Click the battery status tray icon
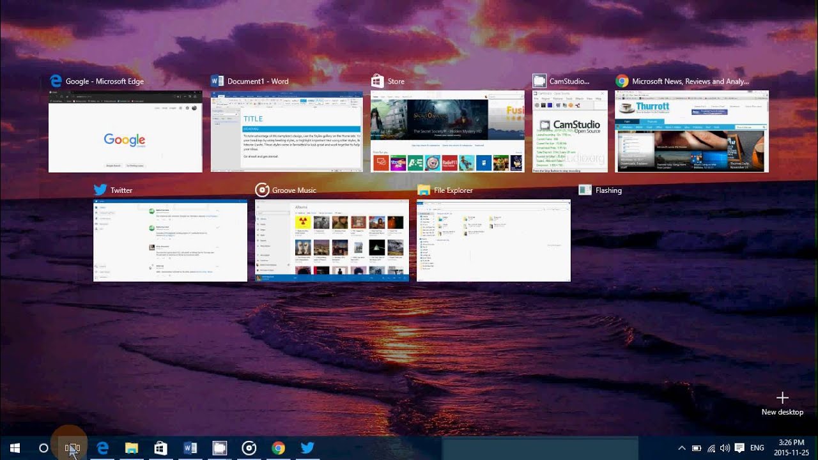This screenshot has height=460, width=818. 697,448
